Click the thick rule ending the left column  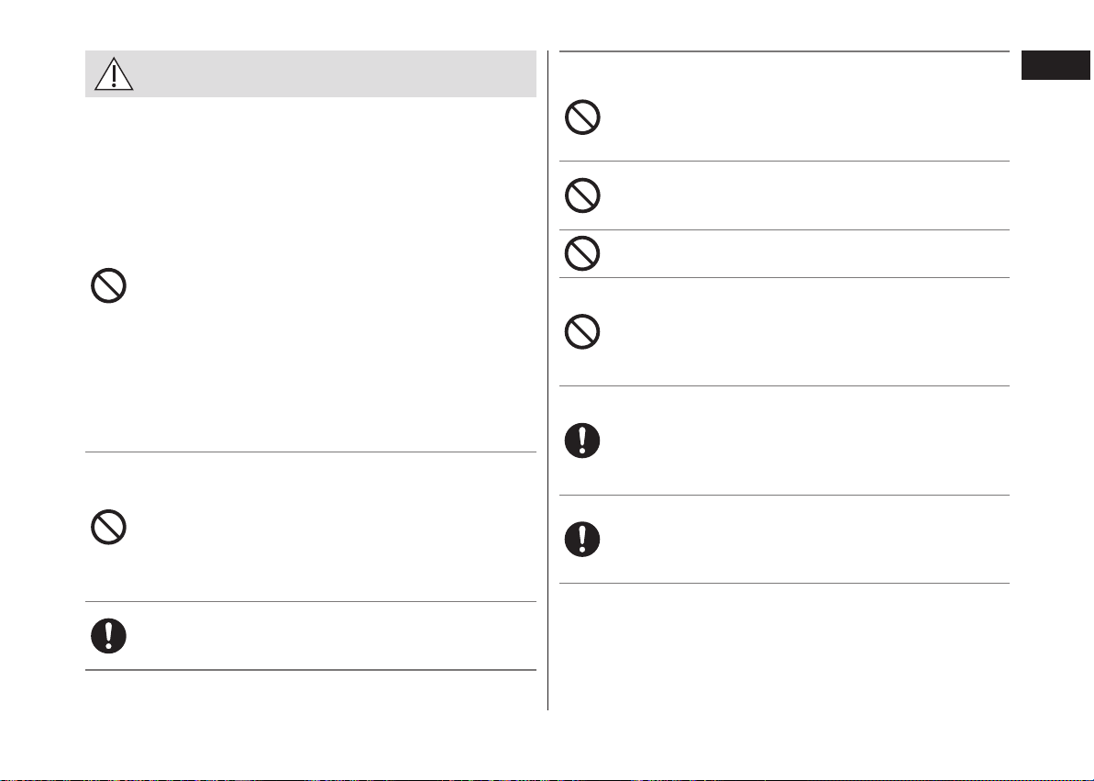311,670
